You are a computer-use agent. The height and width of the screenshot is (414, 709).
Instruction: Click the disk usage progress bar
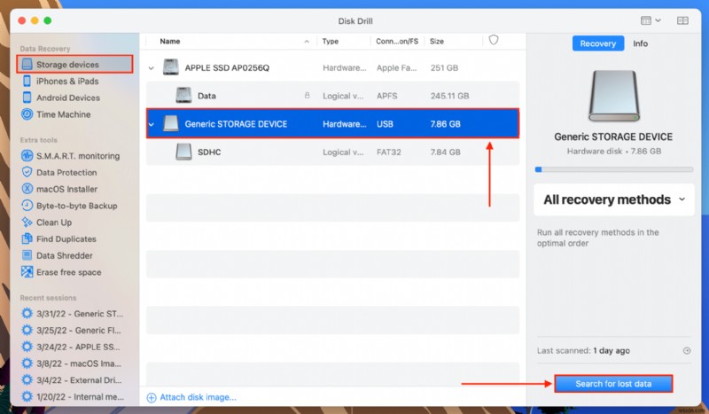(613, 169)
